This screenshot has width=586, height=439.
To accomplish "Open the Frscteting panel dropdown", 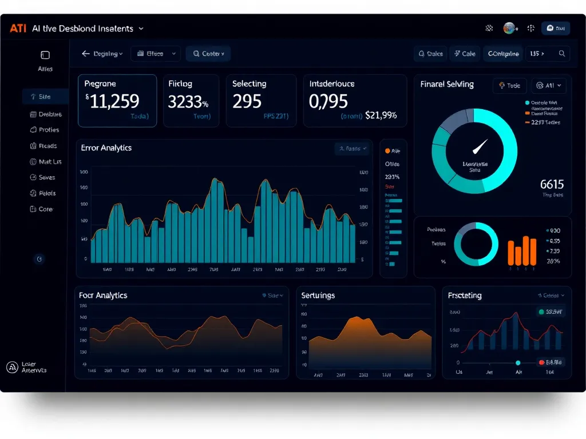I will pyautogui.click(x=551, y=296).
